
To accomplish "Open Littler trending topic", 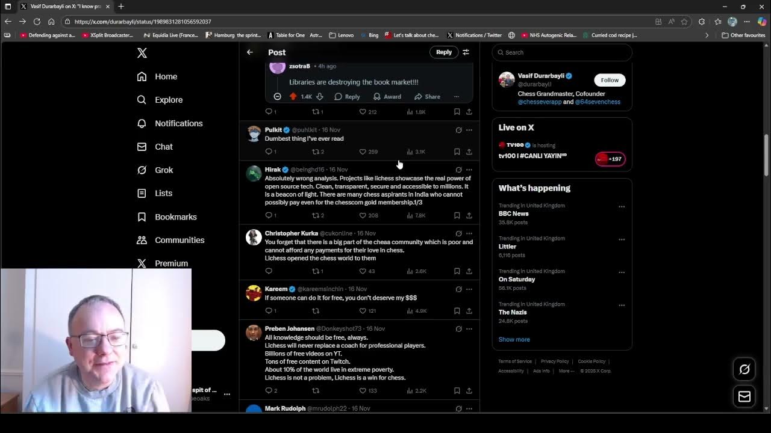I will 507,247.
